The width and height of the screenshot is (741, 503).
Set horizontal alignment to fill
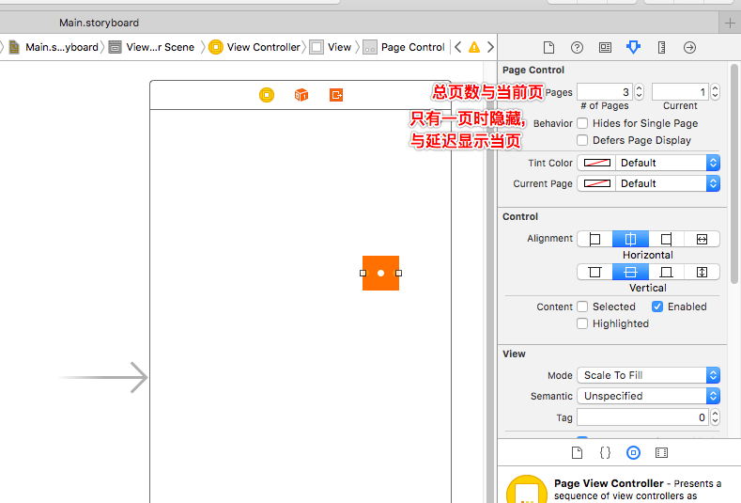coord(702,239)
